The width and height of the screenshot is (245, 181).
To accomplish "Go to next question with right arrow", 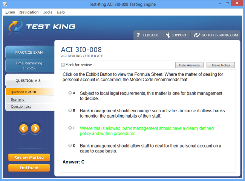I will tap(35, 128).
